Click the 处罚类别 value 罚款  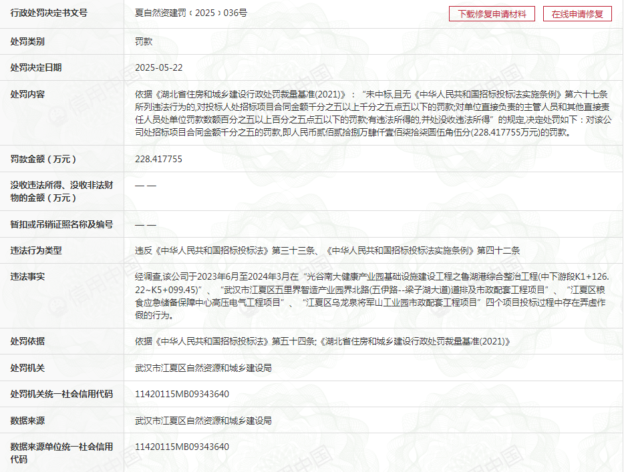click(144, 41)
